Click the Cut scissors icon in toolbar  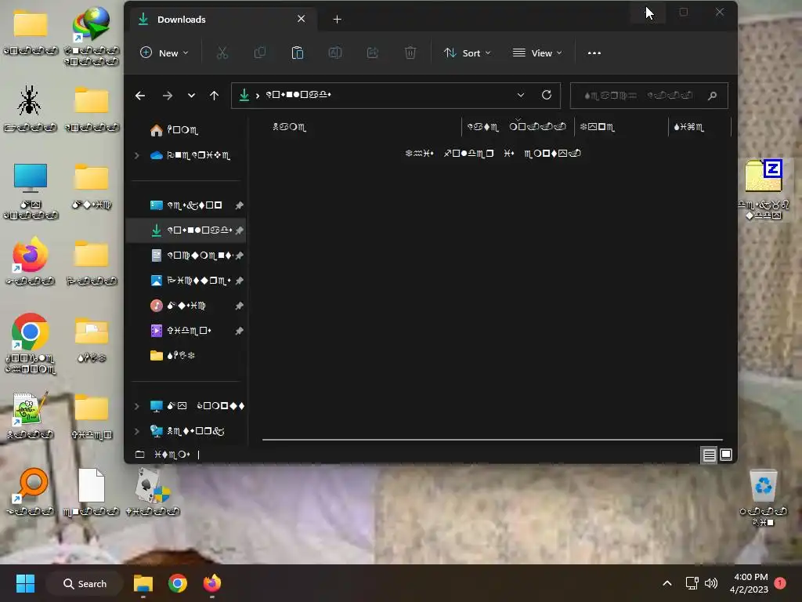point(222,53)
